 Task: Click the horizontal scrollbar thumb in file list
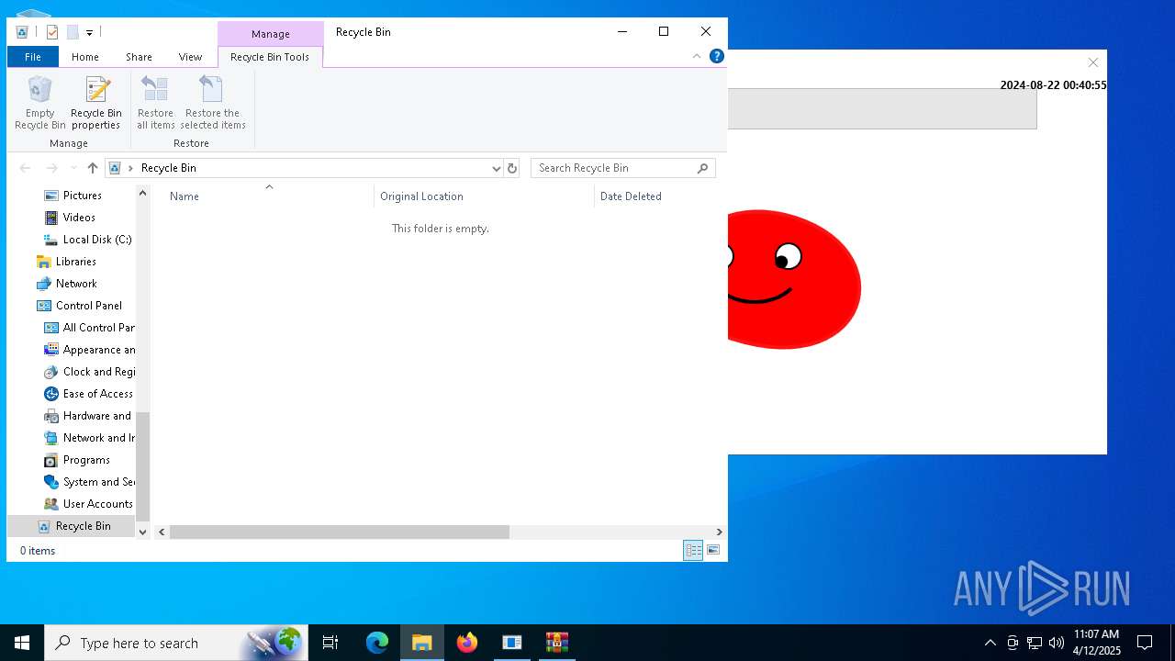[339, 532]
